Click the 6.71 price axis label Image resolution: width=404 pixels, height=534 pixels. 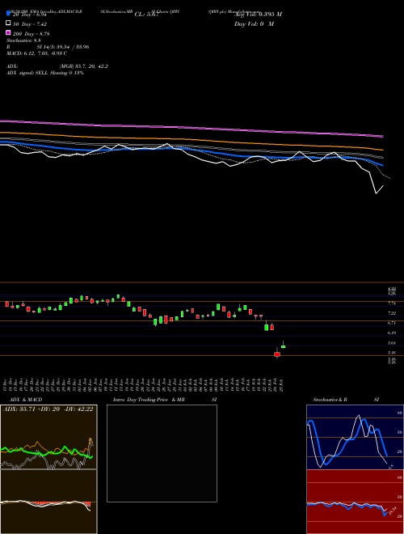point(391,323)
